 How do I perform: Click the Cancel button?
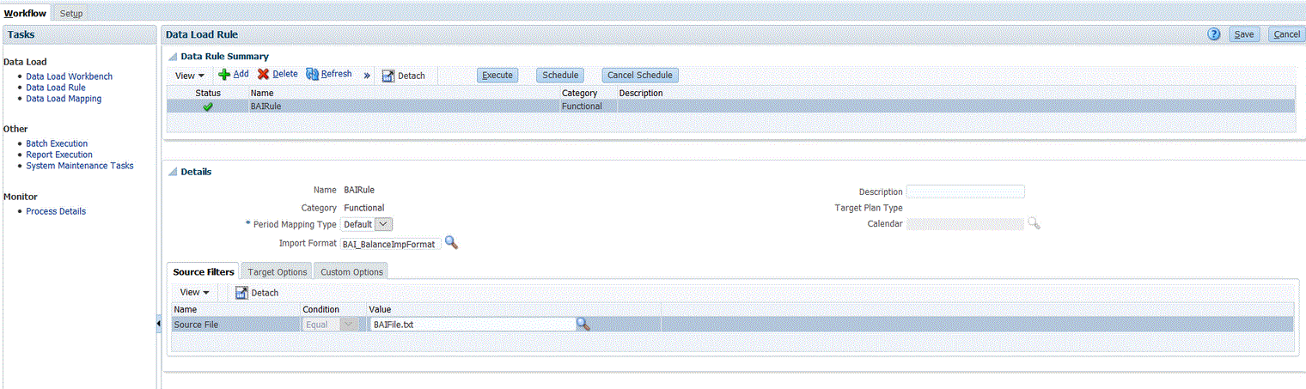click(x=1286, y=34)
